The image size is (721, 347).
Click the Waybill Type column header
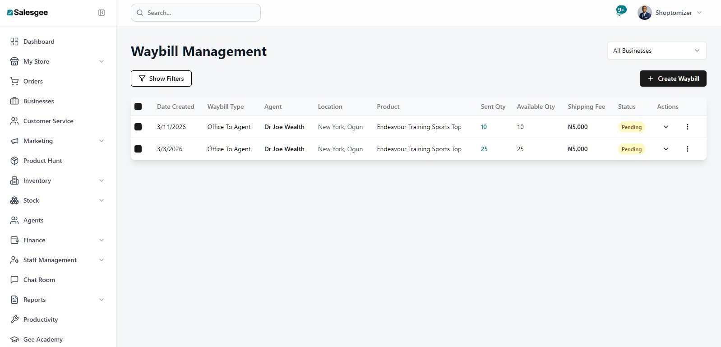point(226,106)
